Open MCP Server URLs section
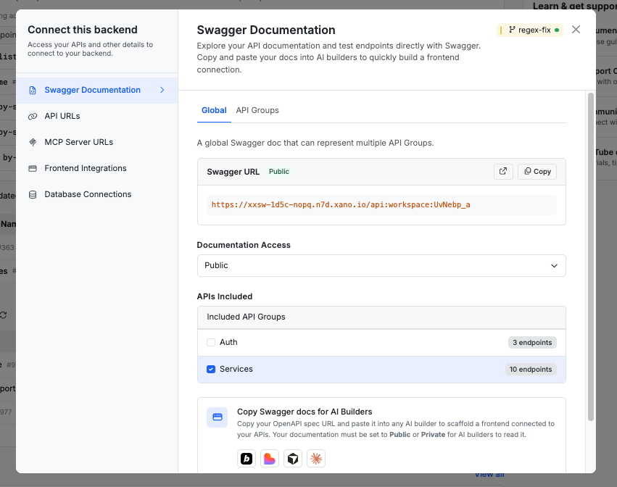This screenshot has height=487, width=617. tap(97, 142)
